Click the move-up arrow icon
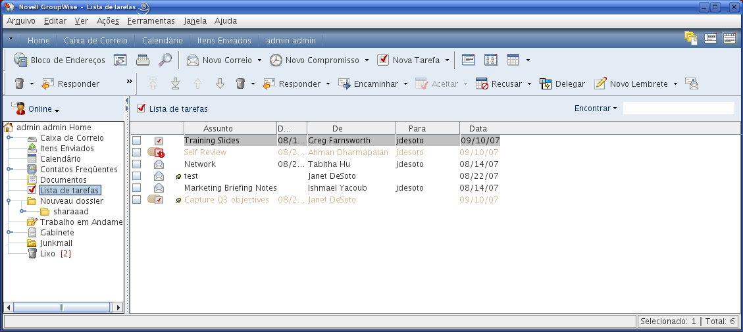The width and height of the screenshot is (743, 332). [x=197, y=84]
